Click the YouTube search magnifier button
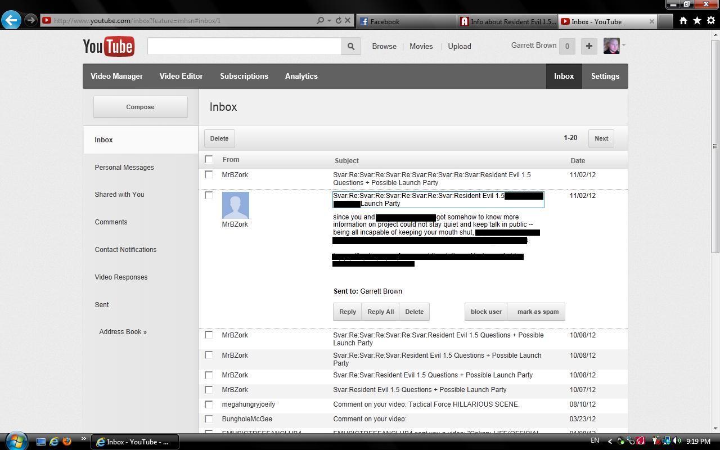The width and height of the screenshot is (720, 450). [x=350, y=46]
